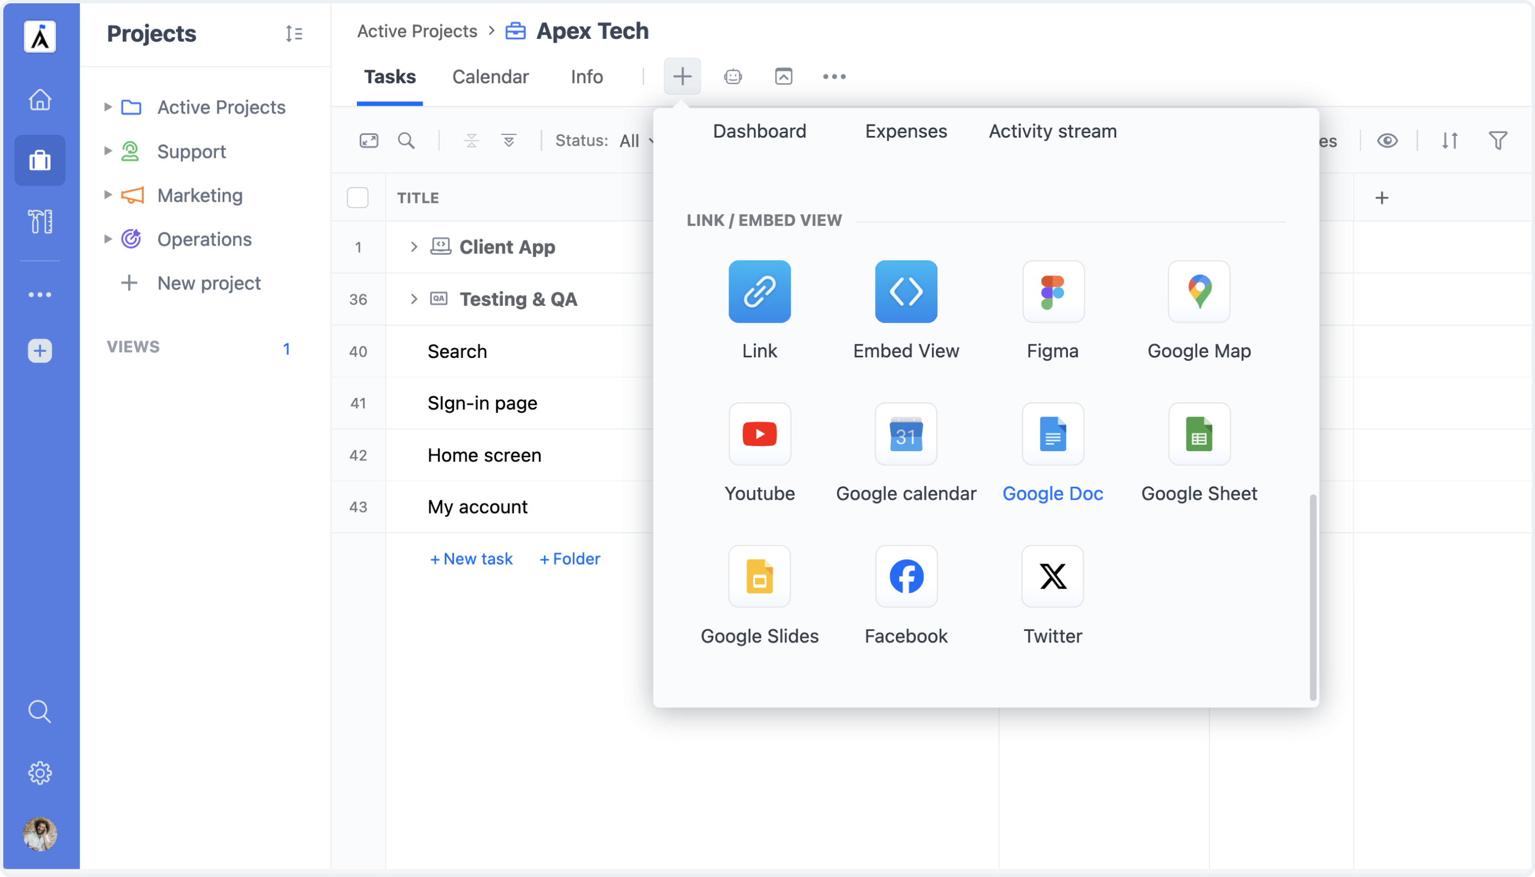Click the Active Projects breadcrumb
The width and height of the screenshot is (1535, 877).
pos(417,31)
